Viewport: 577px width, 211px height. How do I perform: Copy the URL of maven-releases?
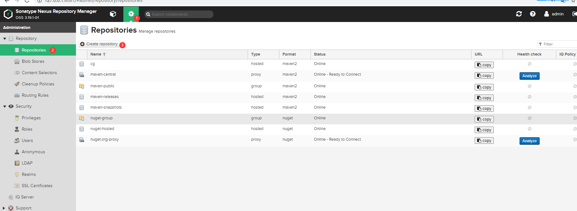(484, 98)
